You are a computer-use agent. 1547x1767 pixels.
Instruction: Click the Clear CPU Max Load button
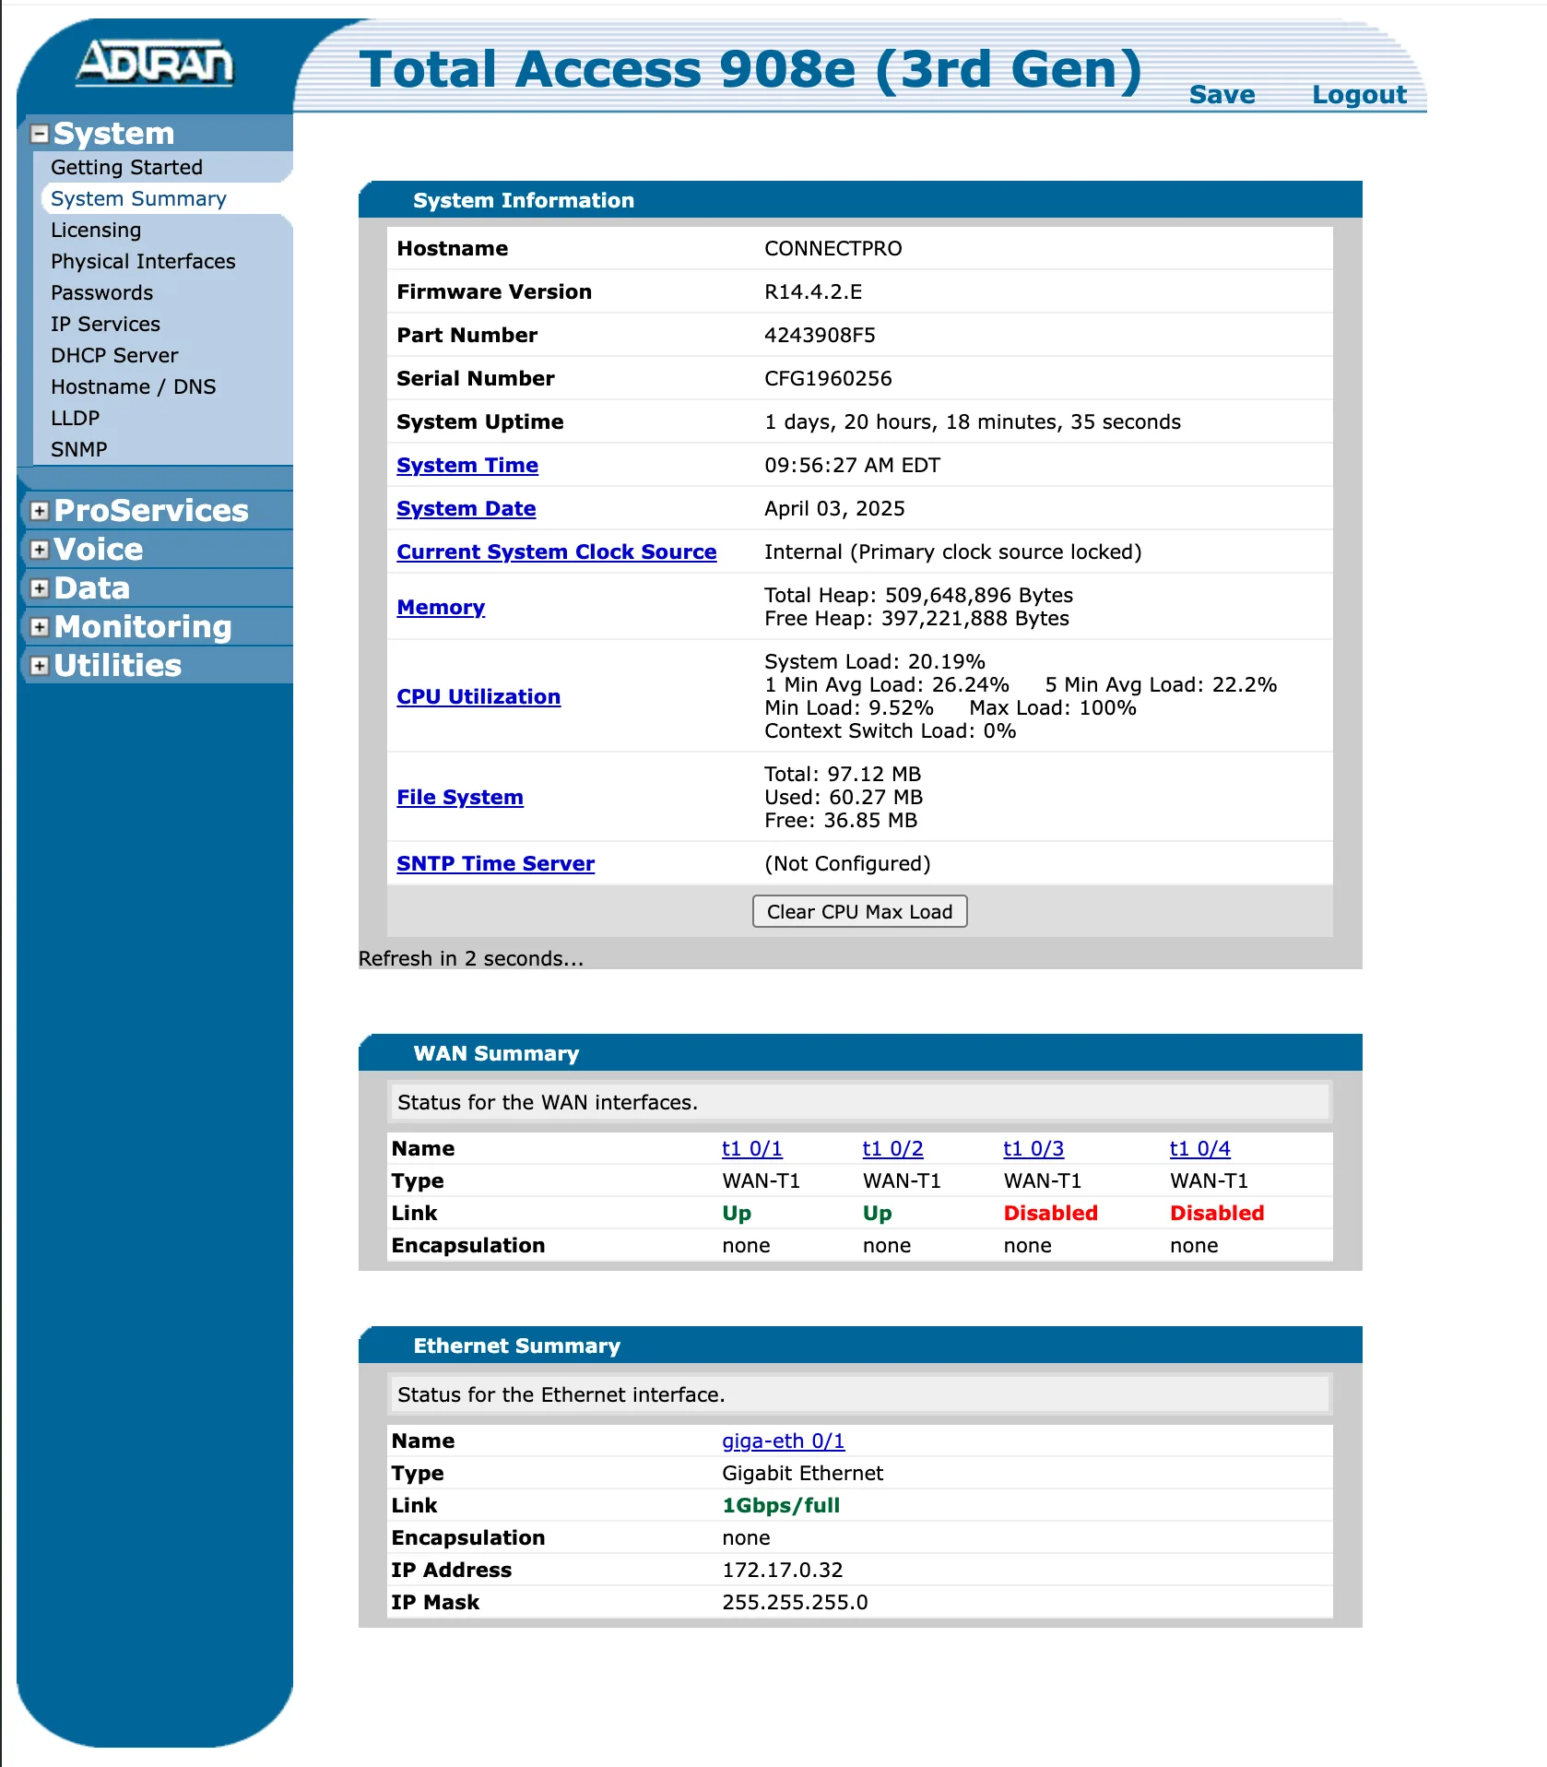pos(859,912)
